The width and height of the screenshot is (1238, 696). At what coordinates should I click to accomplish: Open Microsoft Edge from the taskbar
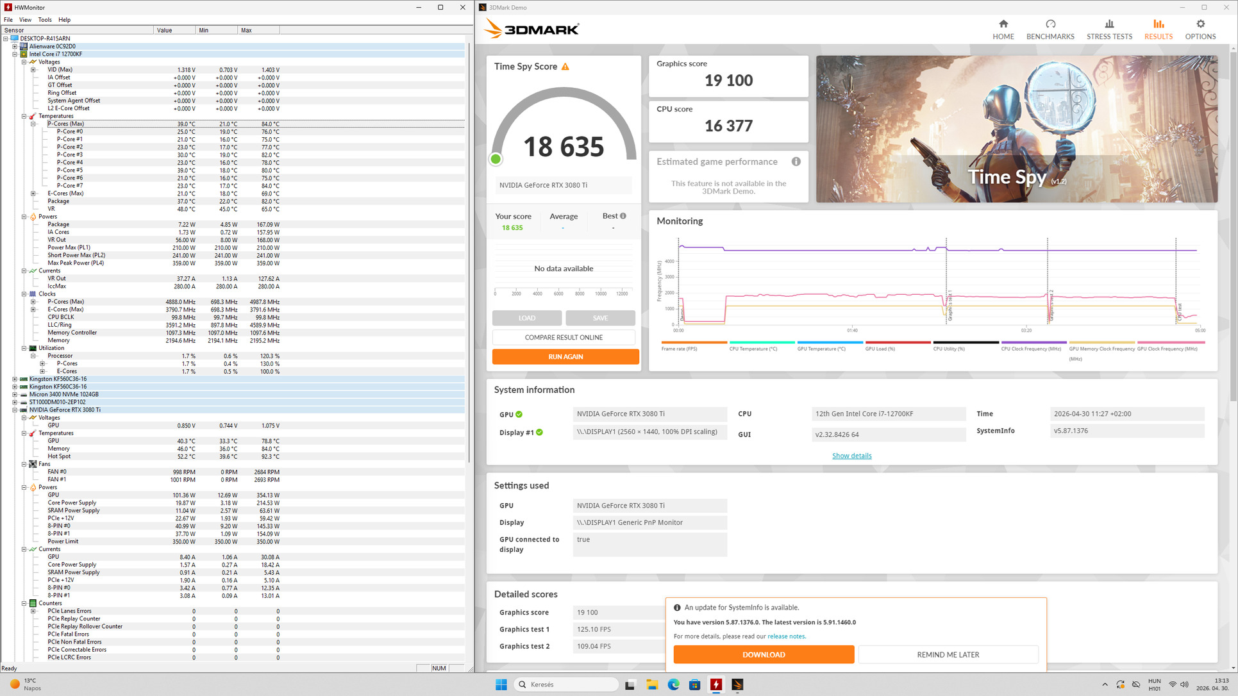point(673,684)
